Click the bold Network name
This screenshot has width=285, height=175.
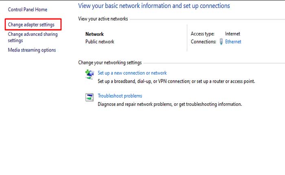coord(94,34)
